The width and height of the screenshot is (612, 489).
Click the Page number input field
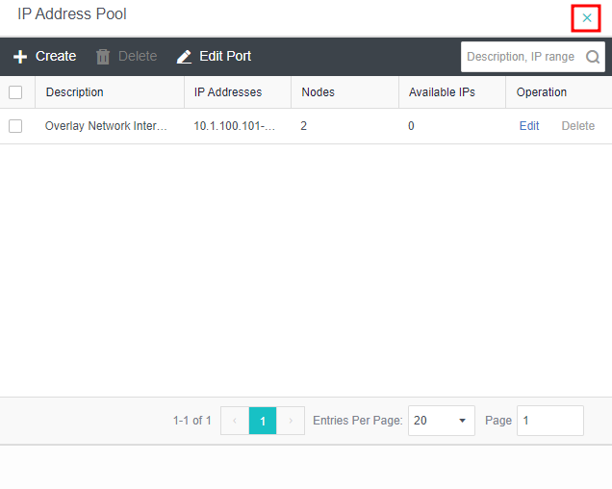550,421
